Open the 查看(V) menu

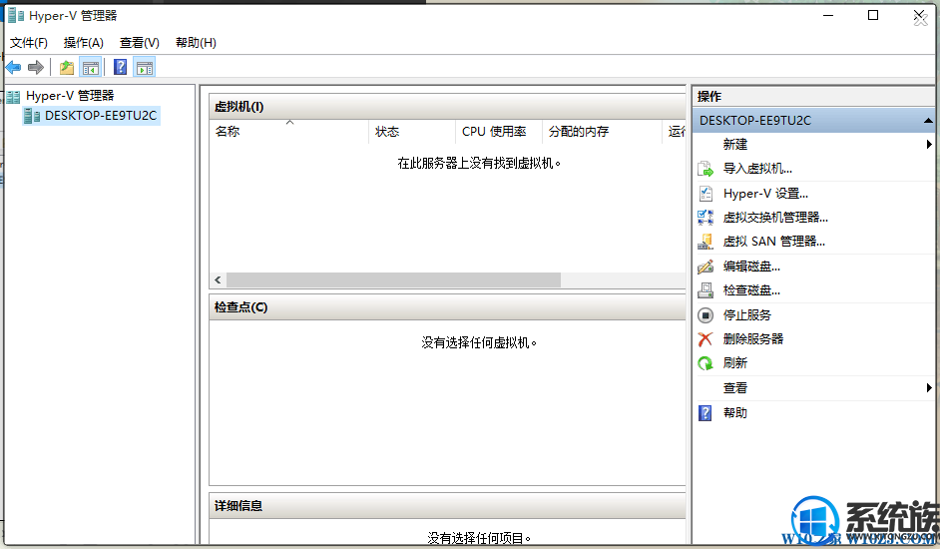point(139,43)
